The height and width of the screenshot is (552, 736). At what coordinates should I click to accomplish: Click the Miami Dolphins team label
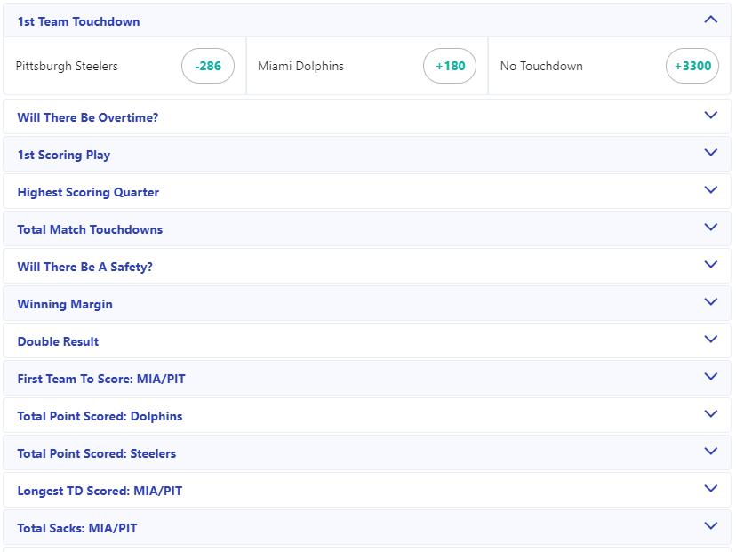300,66
